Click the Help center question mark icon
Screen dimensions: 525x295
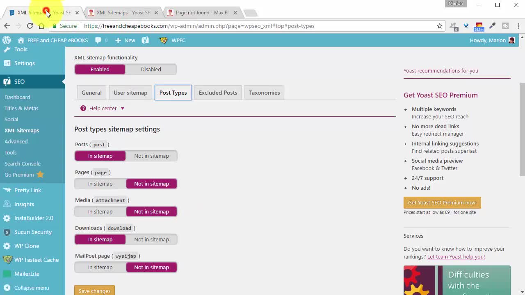[x=83, y=108]
